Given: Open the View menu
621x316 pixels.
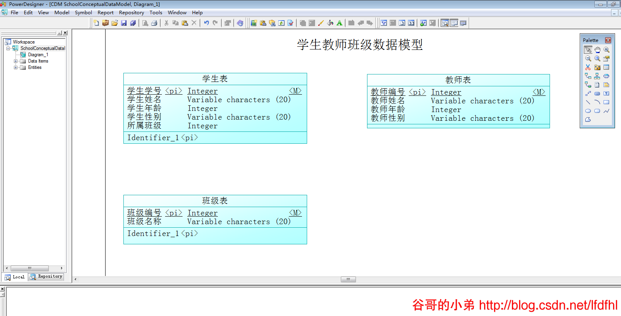Looking at the screenshot, I should (43, 12).
